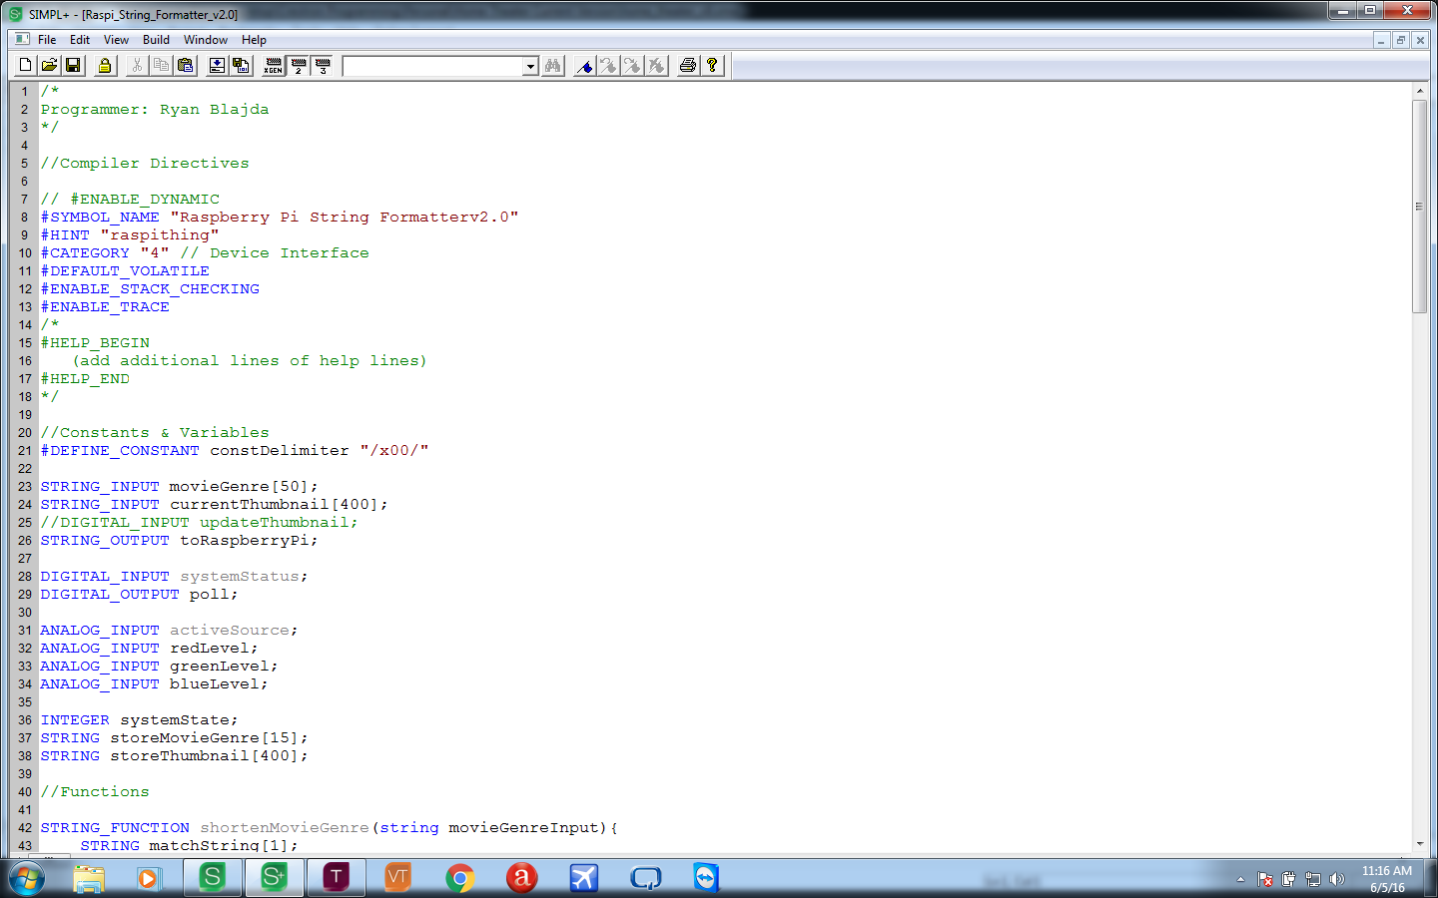Click the document icon left of File menu
The image size is (1438, 898).
22,39
